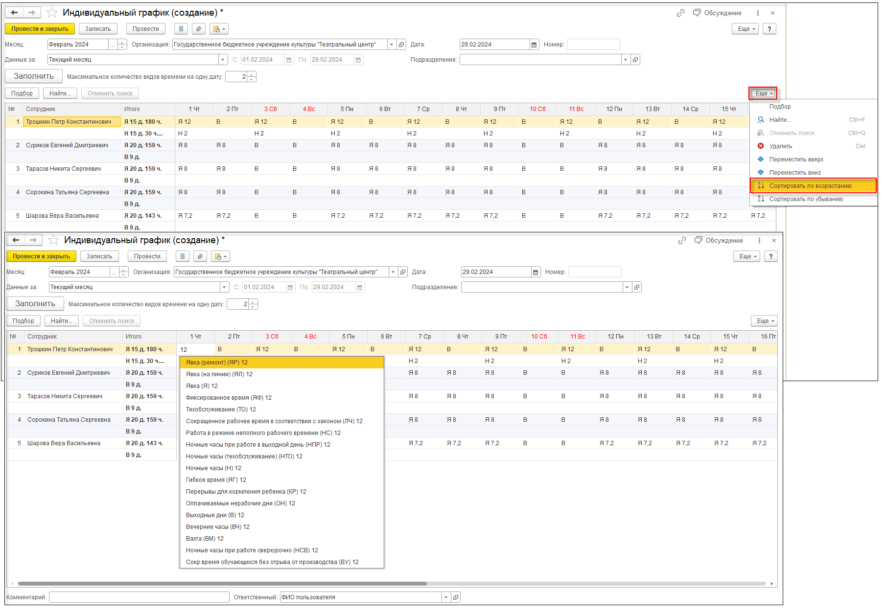Expand Данные за dropdown in upper window

click(223, 60)
